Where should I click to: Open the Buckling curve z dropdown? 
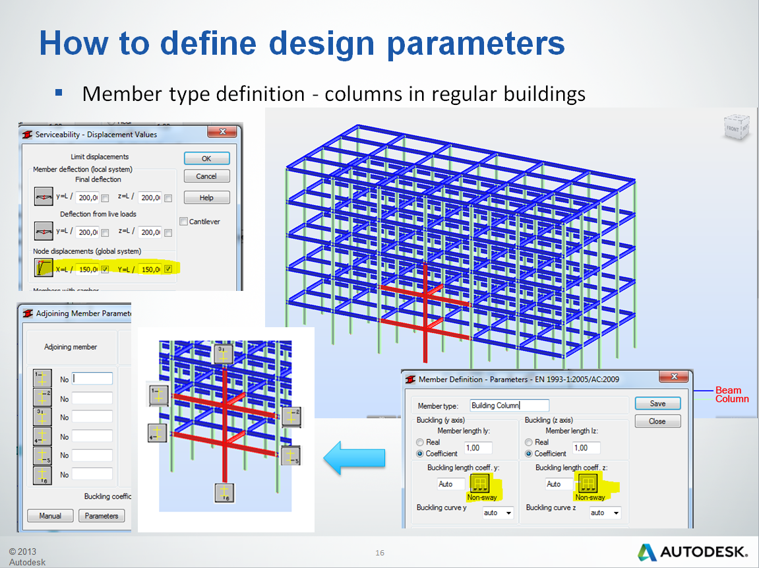(605, 512)
